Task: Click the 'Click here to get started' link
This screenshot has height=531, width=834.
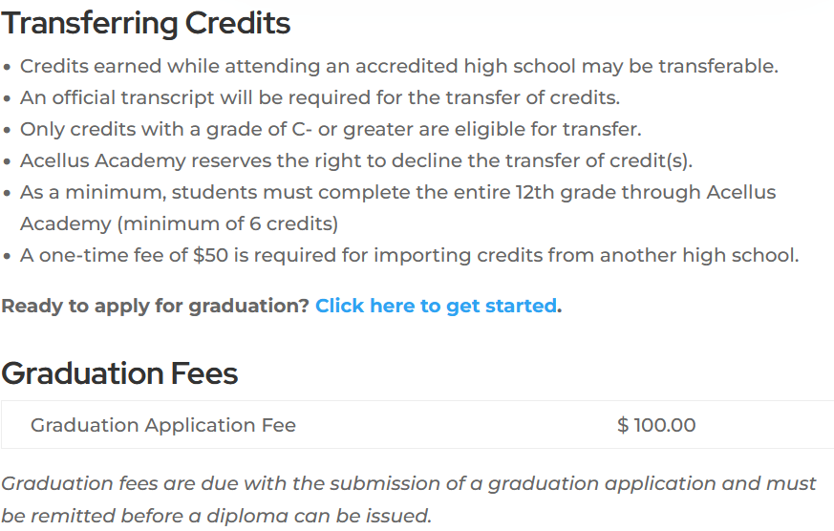Action: point(436,306)
